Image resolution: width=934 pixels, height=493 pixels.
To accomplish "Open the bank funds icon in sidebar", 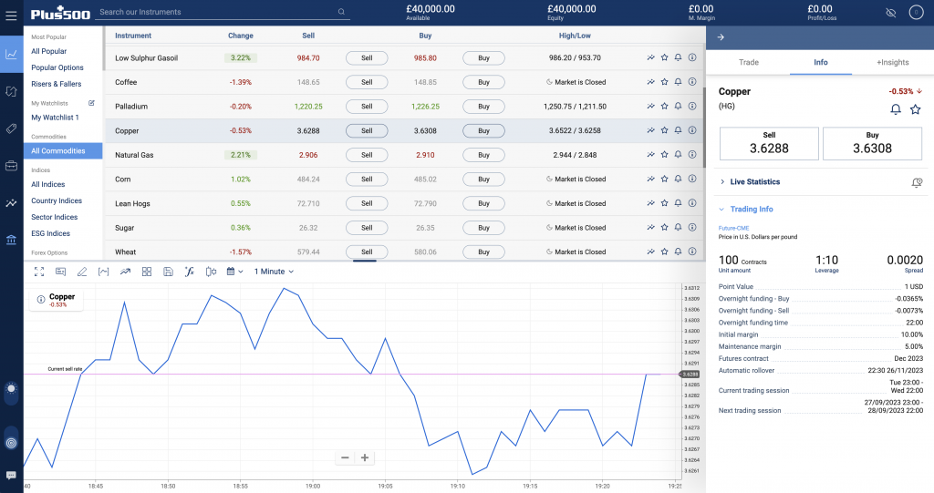I will click(x=11, y=240).
